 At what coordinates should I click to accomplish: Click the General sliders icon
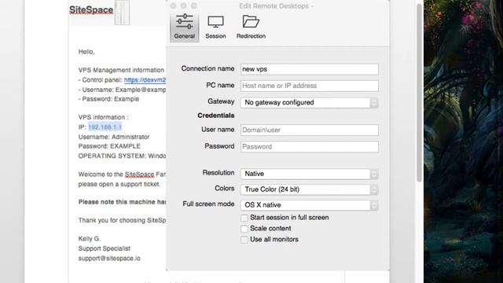point(185,21)
